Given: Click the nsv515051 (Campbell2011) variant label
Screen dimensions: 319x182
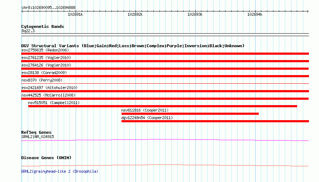Looking at the screenshot, I should pos(54,103).
